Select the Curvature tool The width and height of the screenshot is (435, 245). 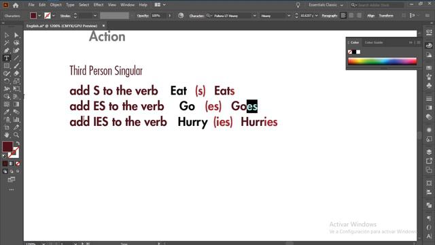(x=16, y=50)
